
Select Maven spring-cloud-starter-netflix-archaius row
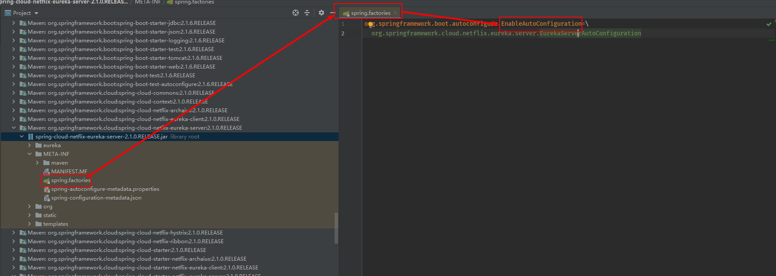tap(169, 259)
